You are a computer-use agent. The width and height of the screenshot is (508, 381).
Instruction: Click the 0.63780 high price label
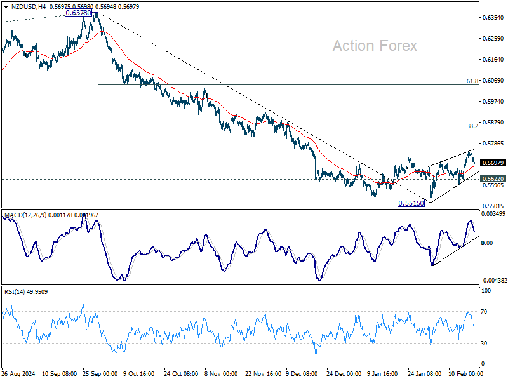[78, 13]
